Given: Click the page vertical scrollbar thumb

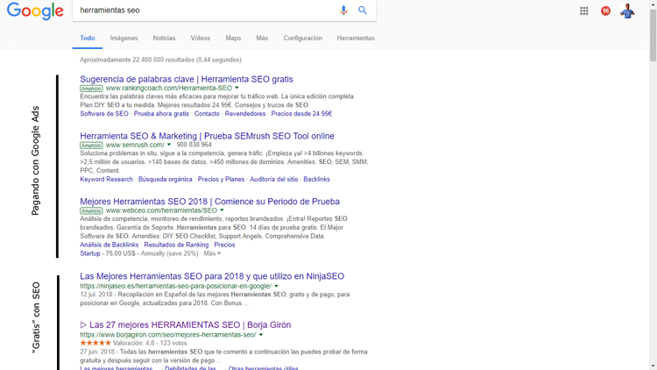Looking at the screenshot, I should coord(653,36).
